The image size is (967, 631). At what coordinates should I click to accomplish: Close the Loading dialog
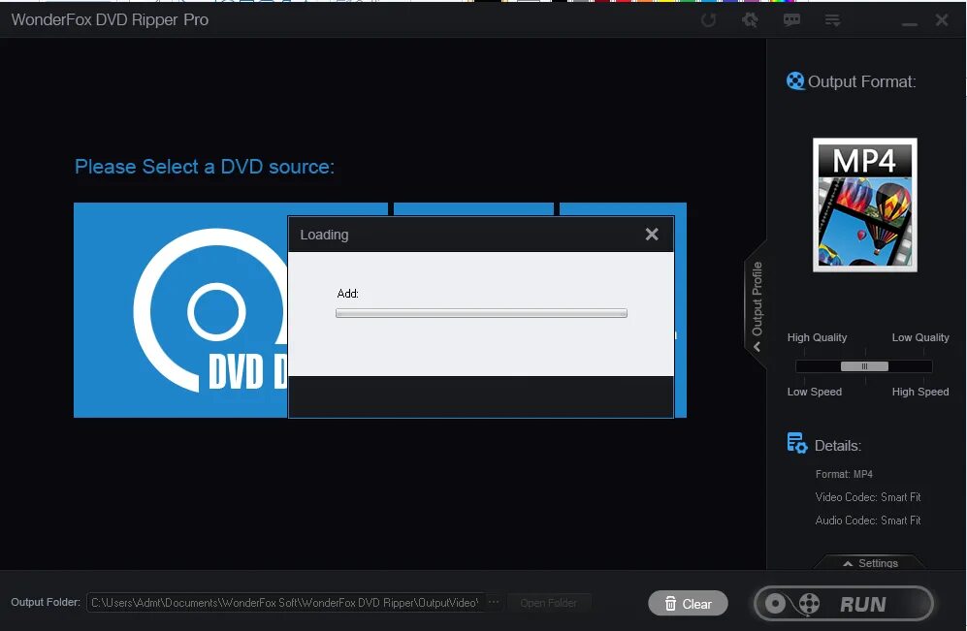(652, 235)
